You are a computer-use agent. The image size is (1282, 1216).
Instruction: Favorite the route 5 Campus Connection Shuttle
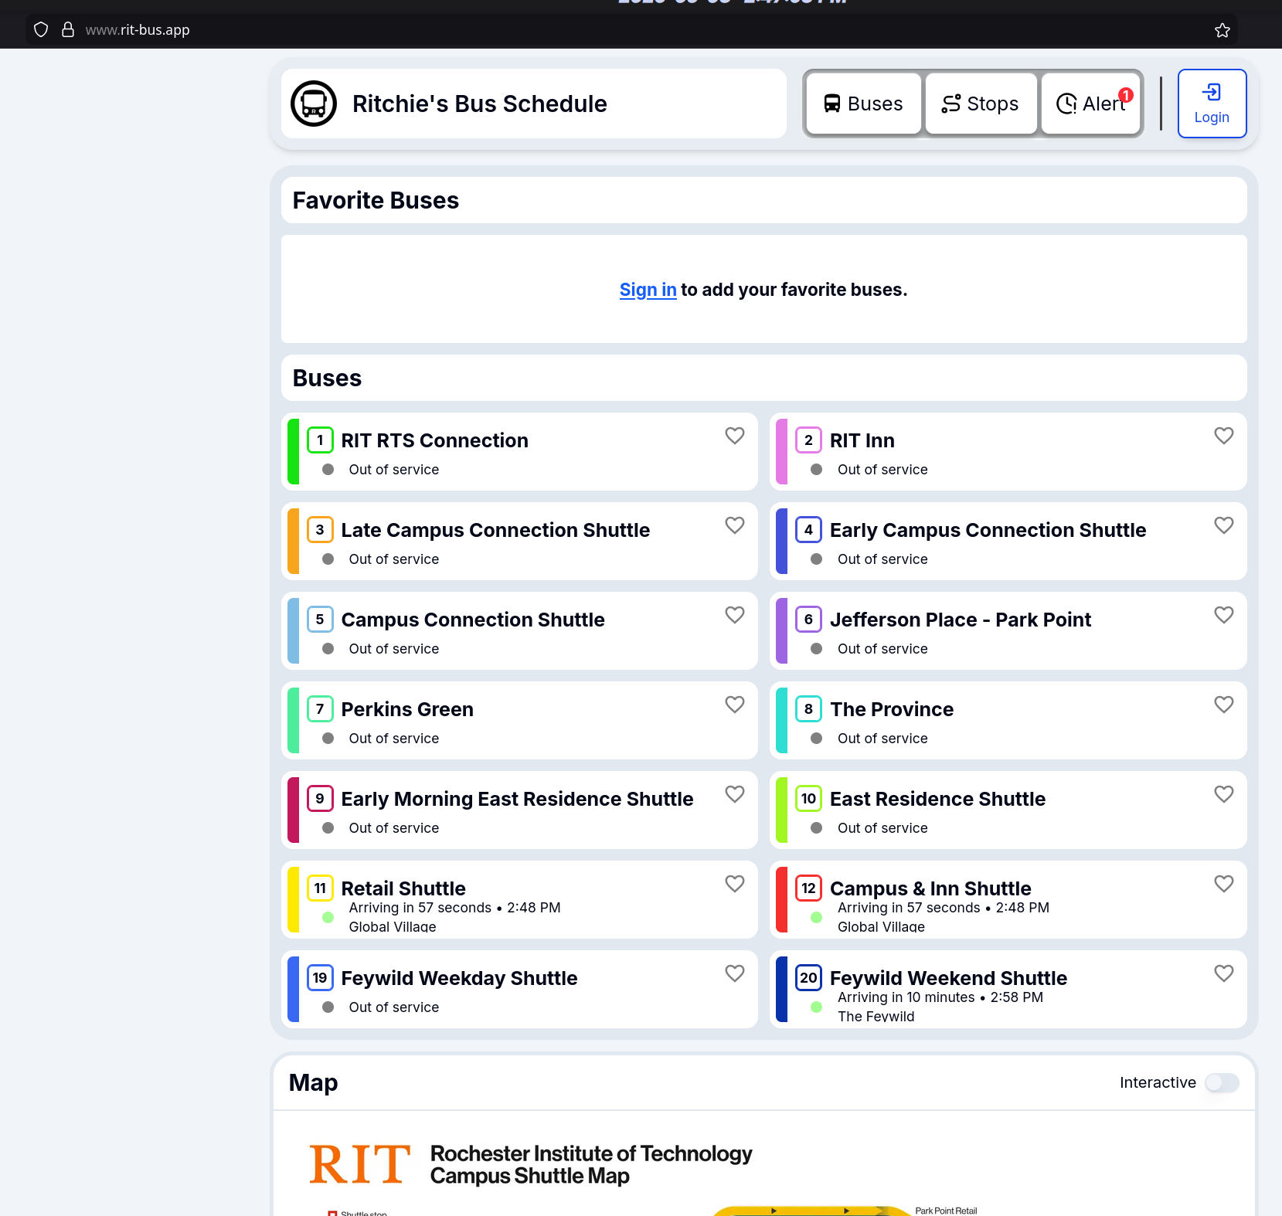tap(735, 615)
